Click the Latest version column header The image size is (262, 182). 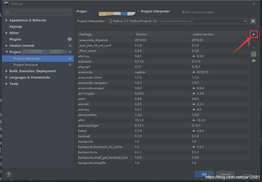219,34
